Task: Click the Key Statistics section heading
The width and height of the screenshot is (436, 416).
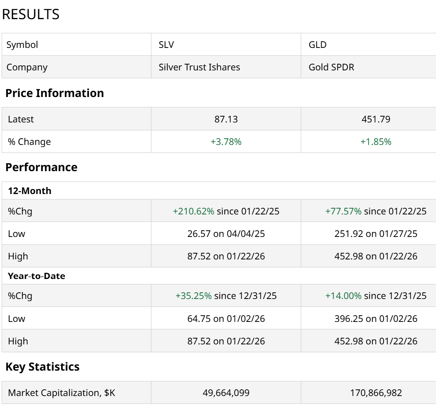Action: (42, 366)
